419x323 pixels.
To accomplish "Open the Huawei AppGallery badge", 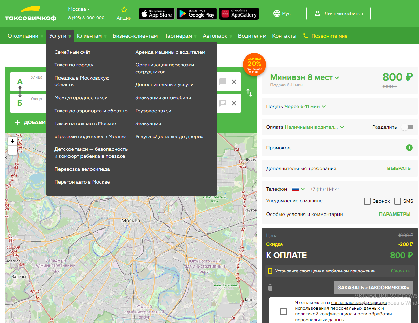I will (x=239, y=14).
